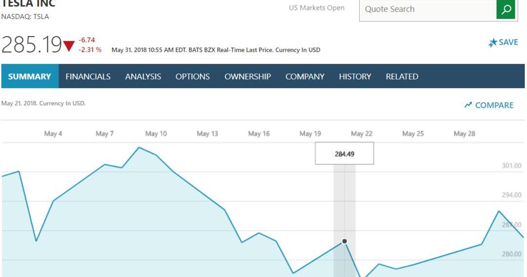Open the RELATED tab

pyautogui.click(x=402, y=77)
